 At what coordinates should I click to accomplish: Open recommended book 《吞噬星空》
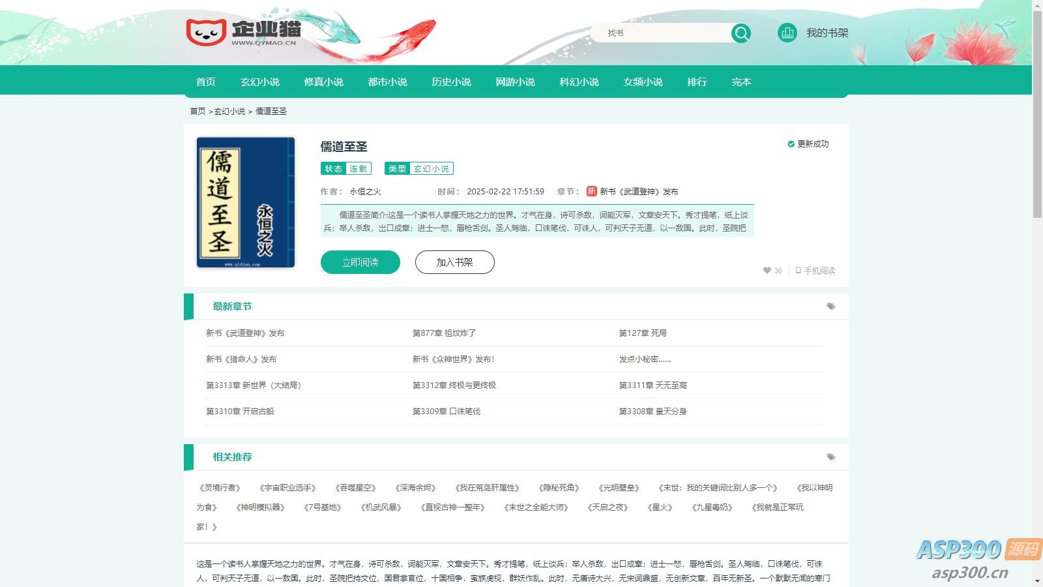coord(355,488)
